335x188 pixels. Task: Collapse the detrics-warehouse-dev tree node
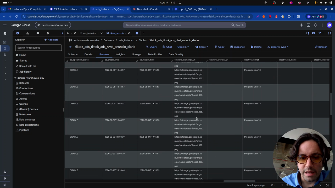coord(15,78)
